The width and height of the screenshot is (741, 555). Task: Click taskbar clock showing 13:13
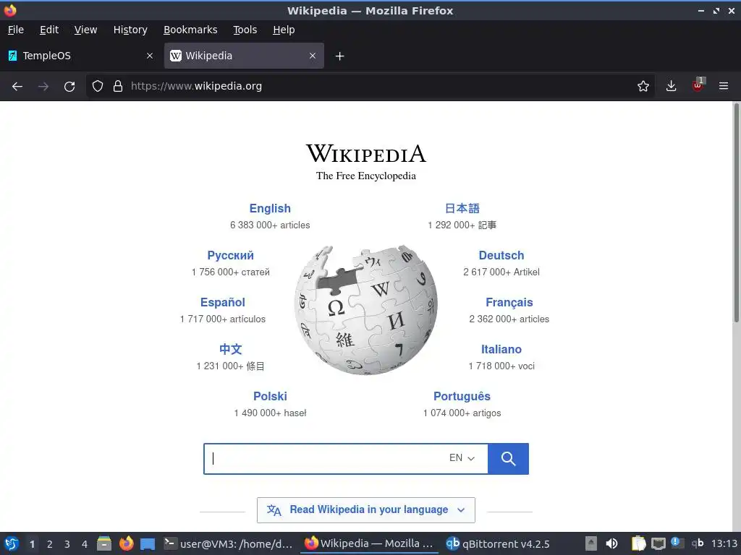tap(724, 543)
